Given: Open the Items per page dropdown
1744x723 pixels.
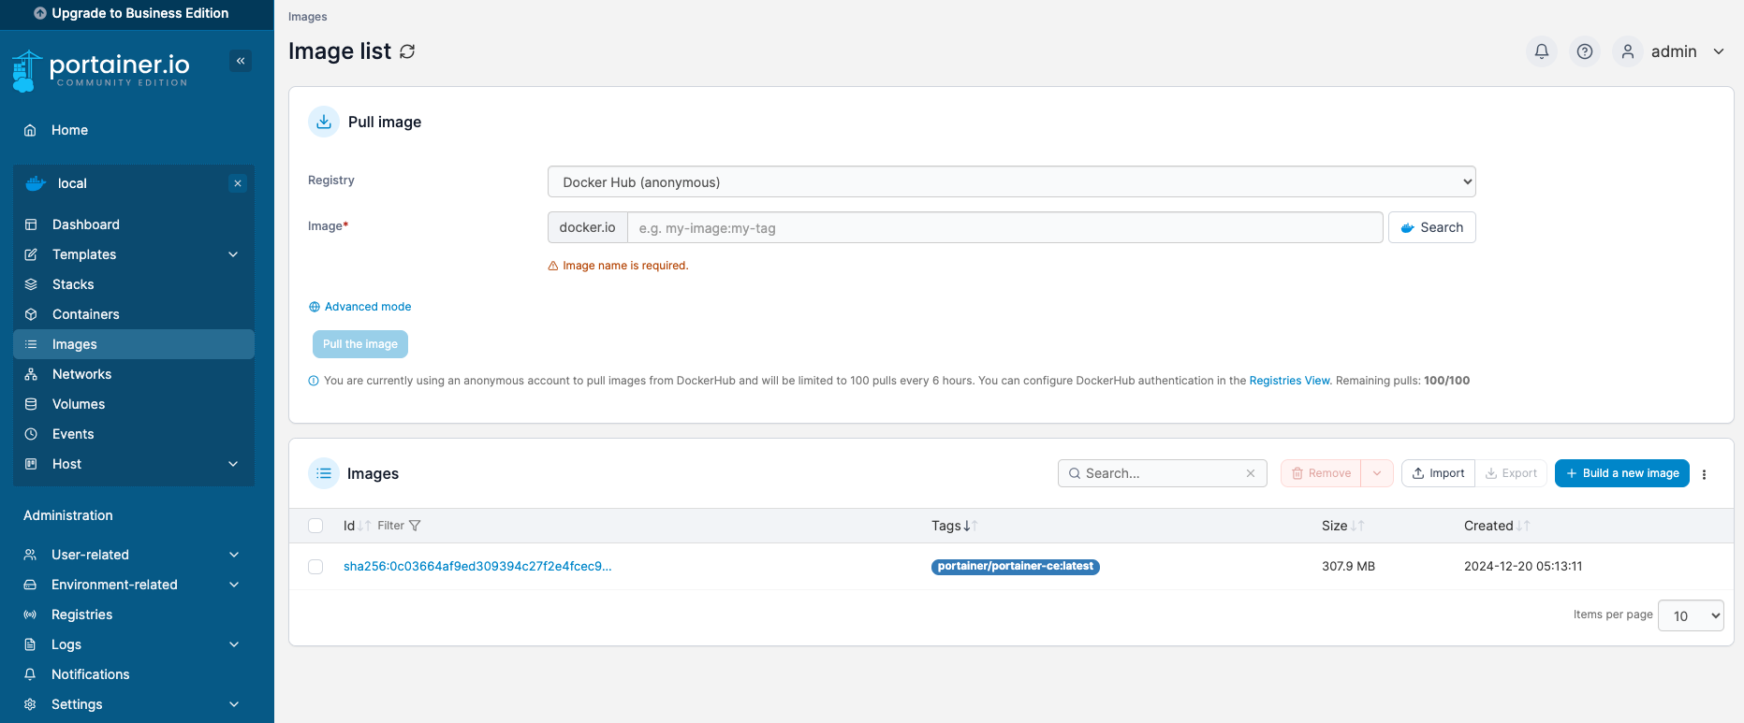Looking at the screenshot, I should pyautogui.click(x=1690, y=615).
